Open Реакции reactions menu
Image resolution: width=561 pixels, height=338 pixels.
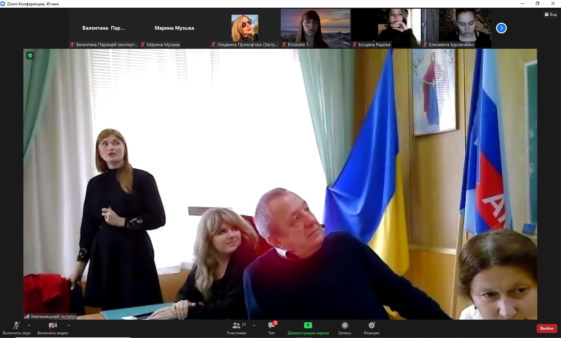[372, 328]
